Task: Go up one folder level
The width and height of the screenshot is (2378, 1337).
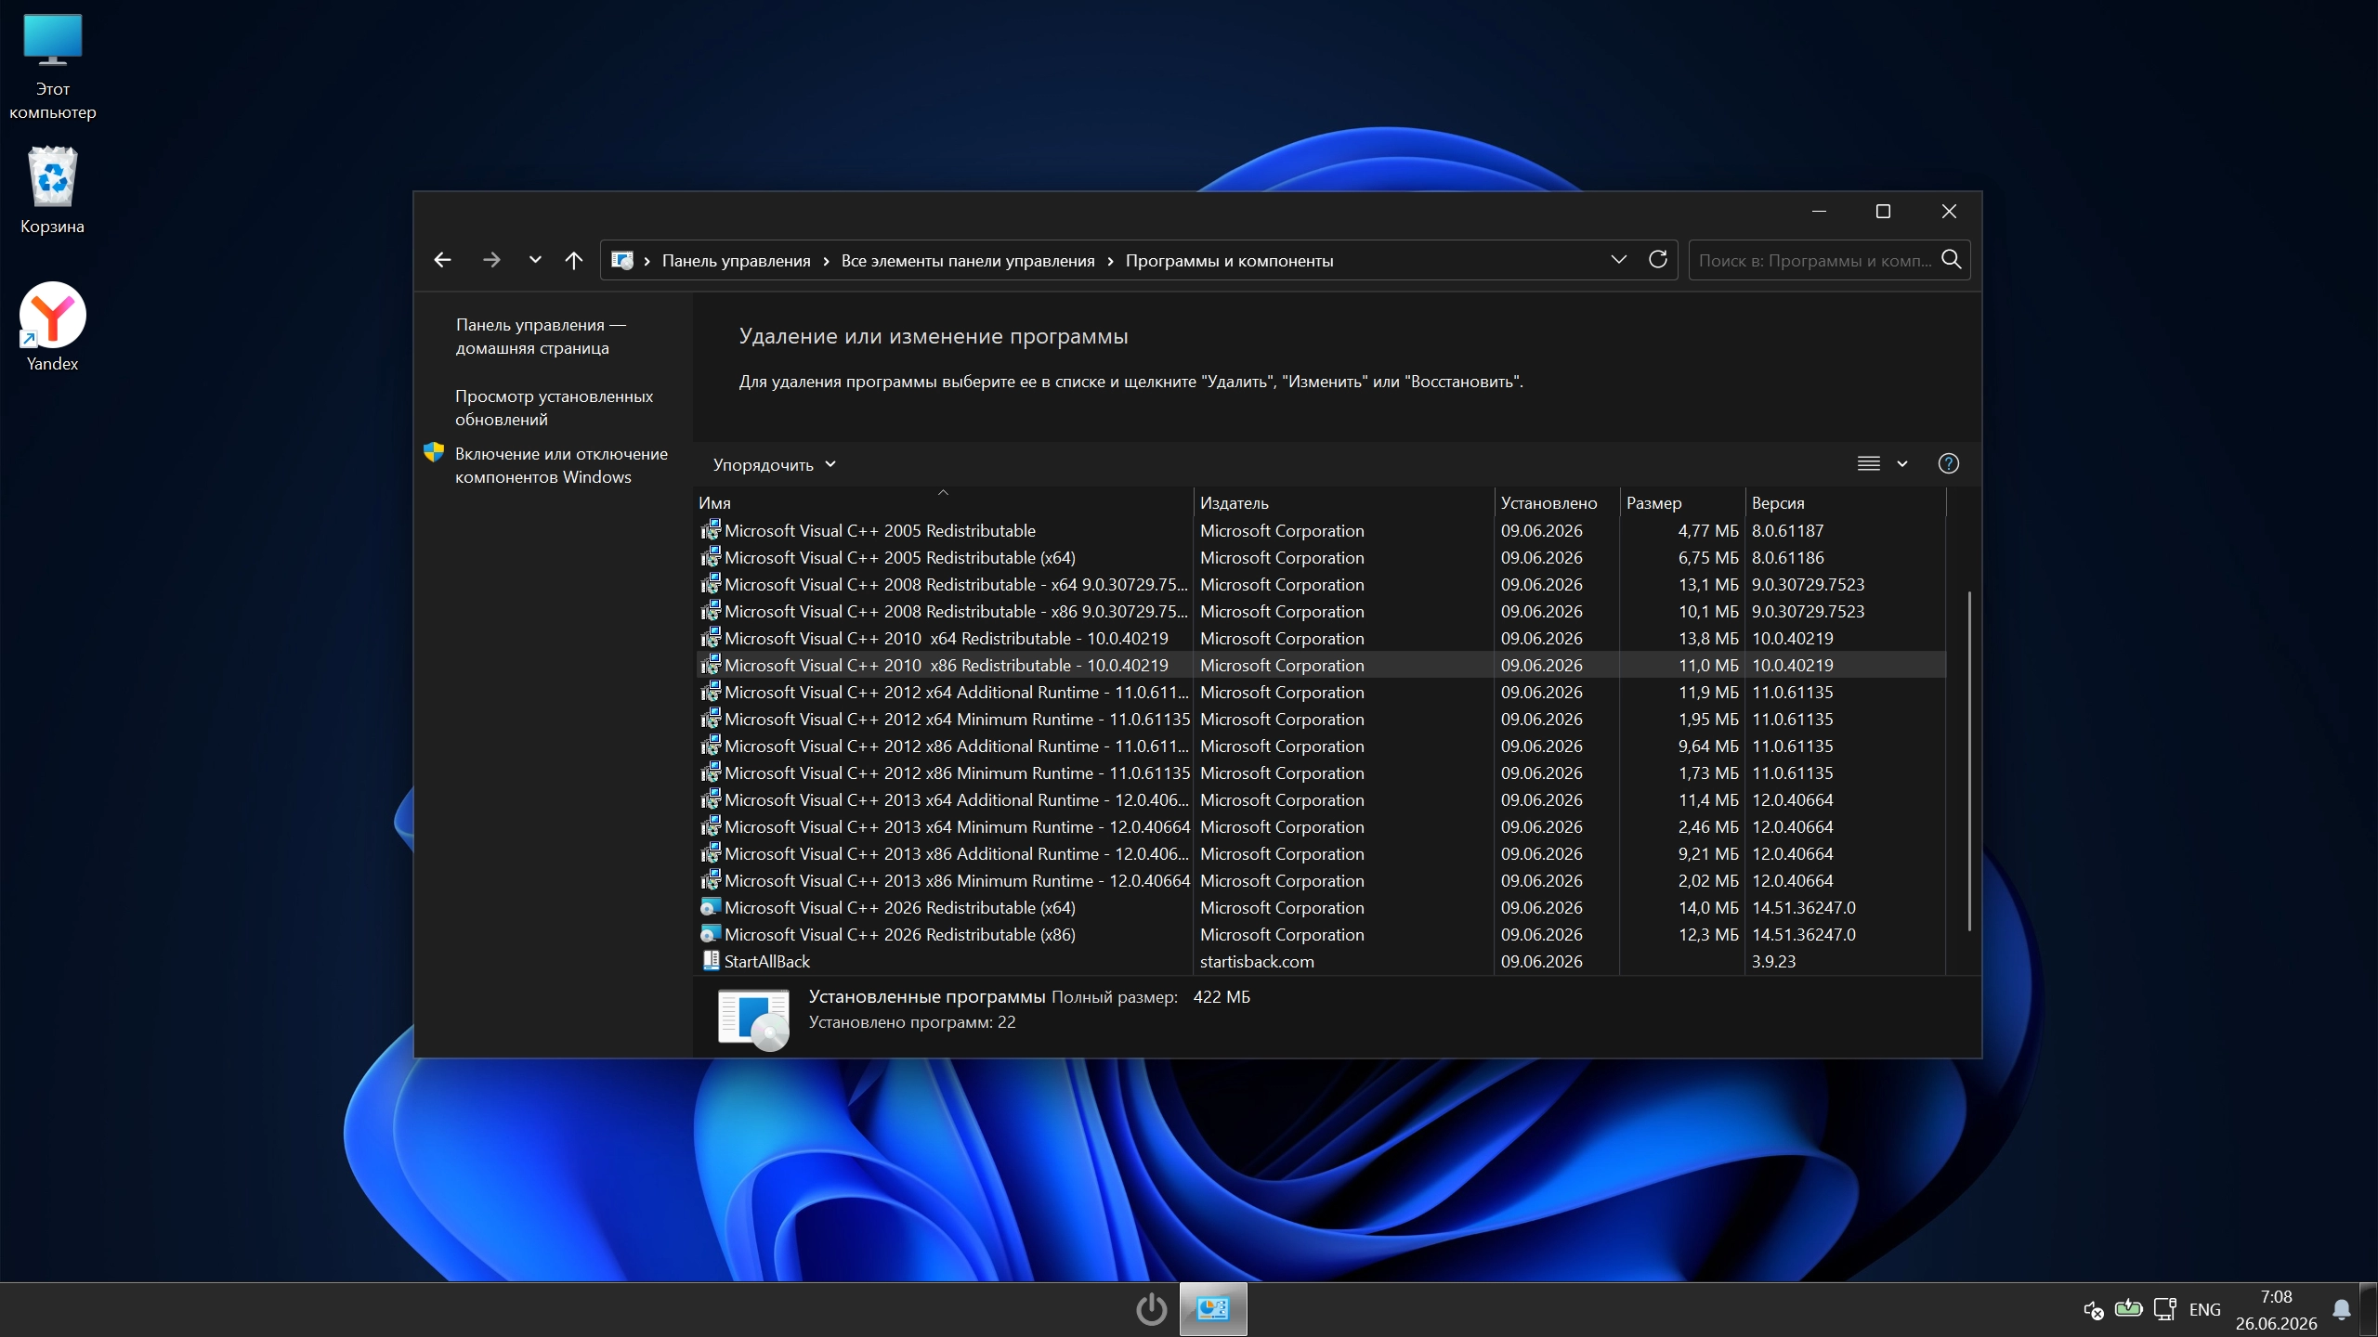Action: pyautogui.click(x=574, y=260)
